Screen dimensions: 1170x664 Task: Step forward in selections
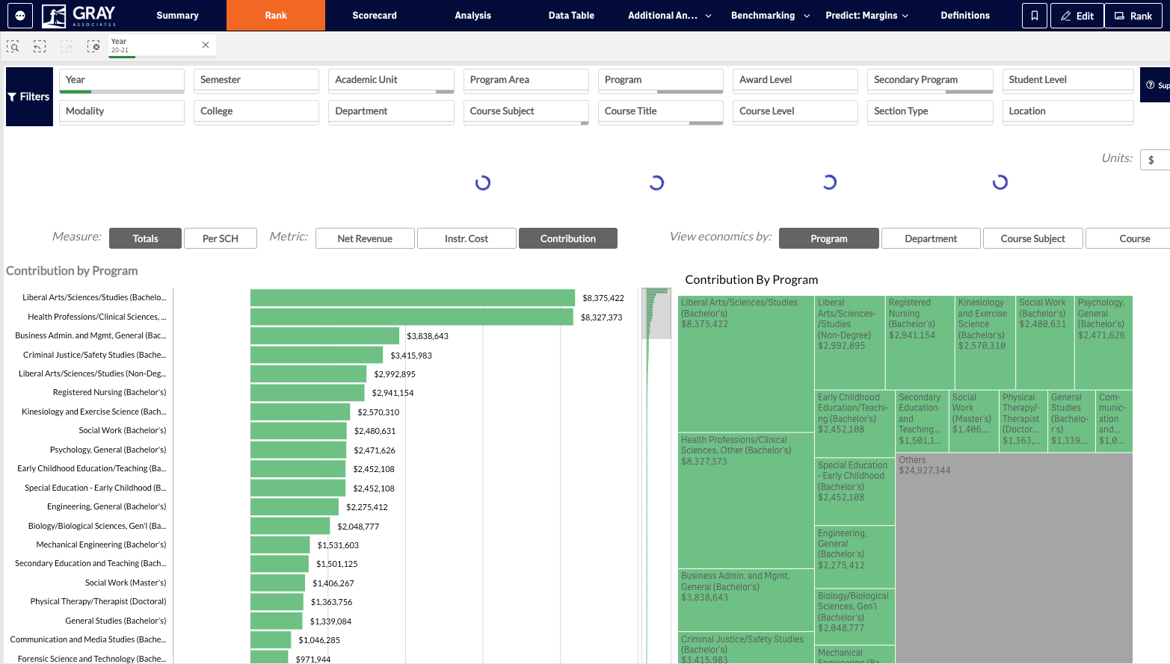coord(67,46)
